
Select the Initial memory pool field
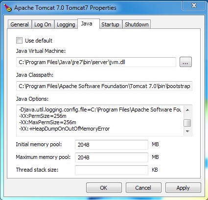(x=112, y=145)
